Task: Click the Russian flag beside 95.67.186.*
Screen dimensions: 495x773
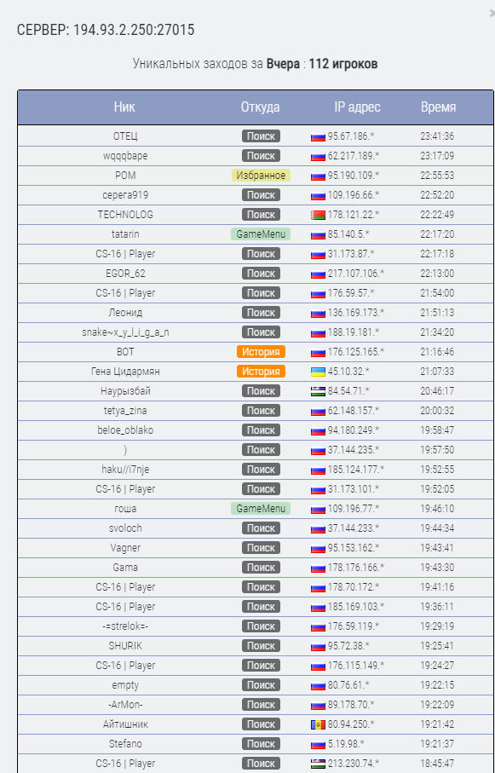Action: point(318,136)
